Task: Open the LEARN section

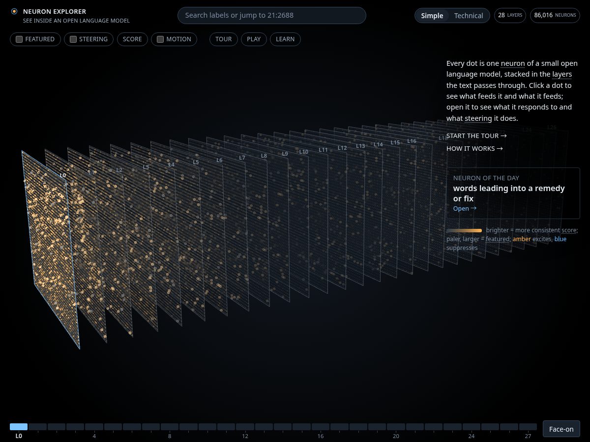Action: [285, 39]
